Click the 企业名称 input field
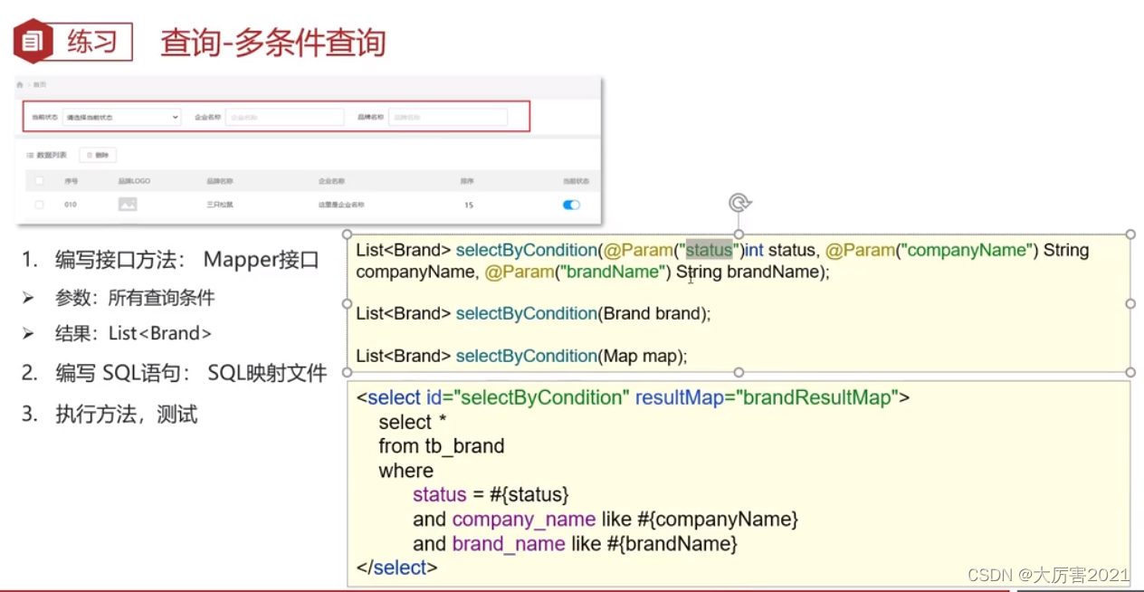The width and height of the screenshot is (1144, 592). coord(284,117)
